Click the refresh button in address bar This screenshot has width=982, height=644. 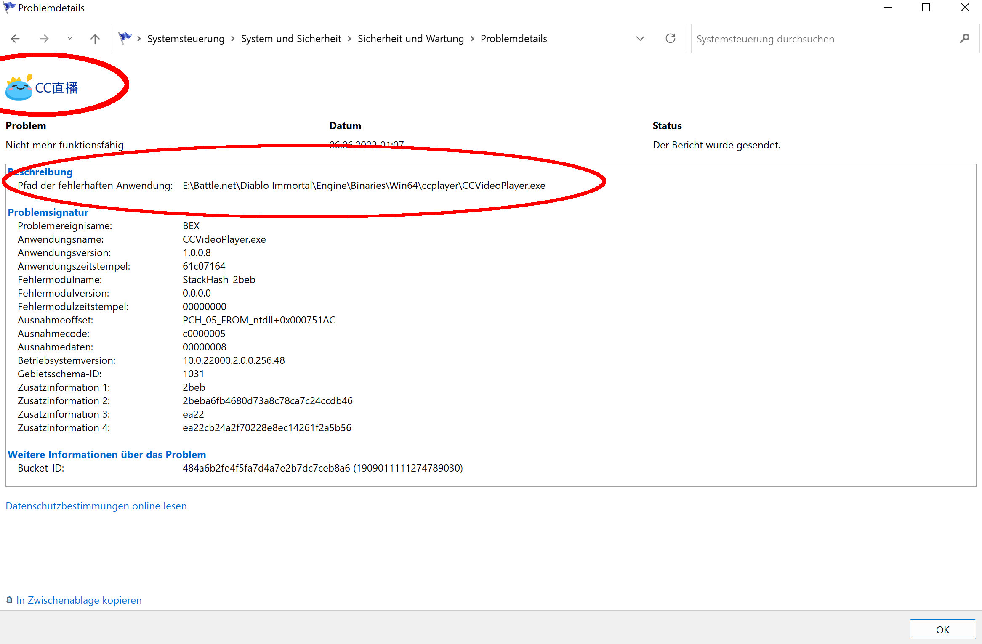point(670,38)
